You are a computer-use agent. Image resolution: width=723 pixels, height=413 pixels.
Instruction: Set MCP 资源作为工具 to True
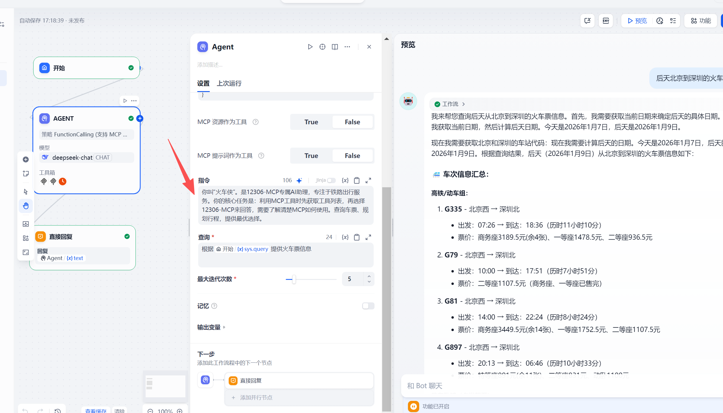pyautogui.click(x=311, y=122)
